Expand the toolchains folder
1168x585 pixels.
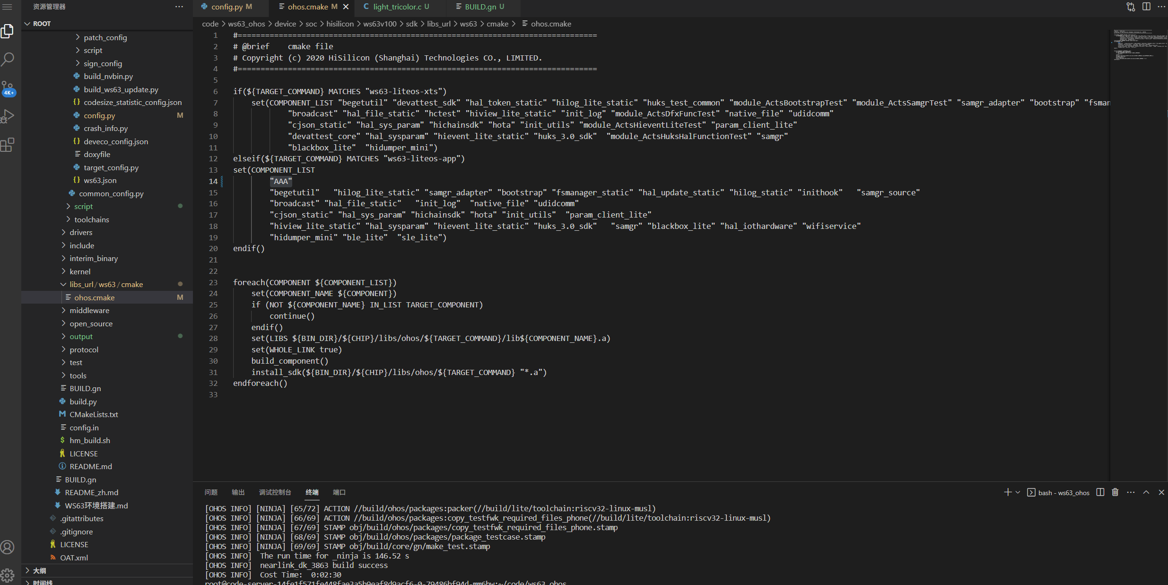click(92, 219)
